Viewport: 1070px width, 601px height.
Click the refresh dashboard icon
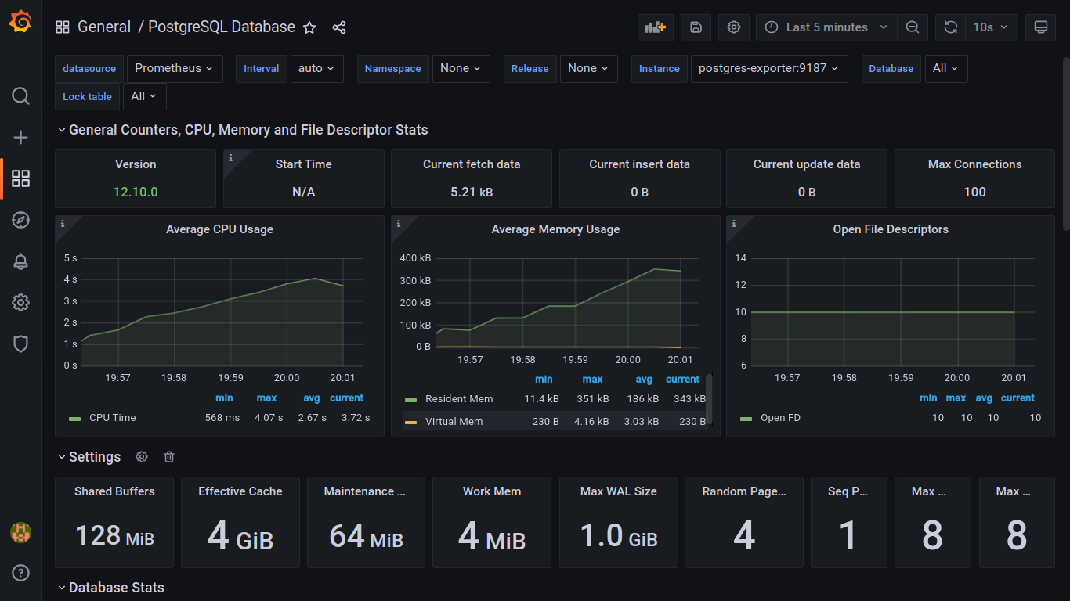point(950,27)
